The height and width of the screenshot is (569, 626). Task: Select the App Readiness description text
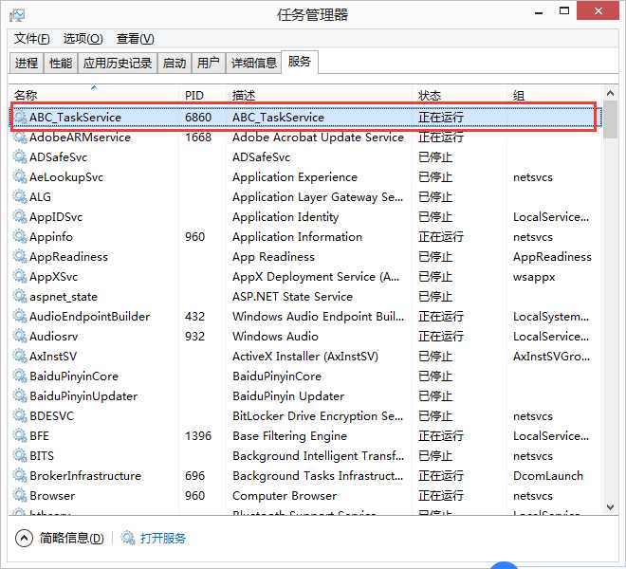[273, 257]
